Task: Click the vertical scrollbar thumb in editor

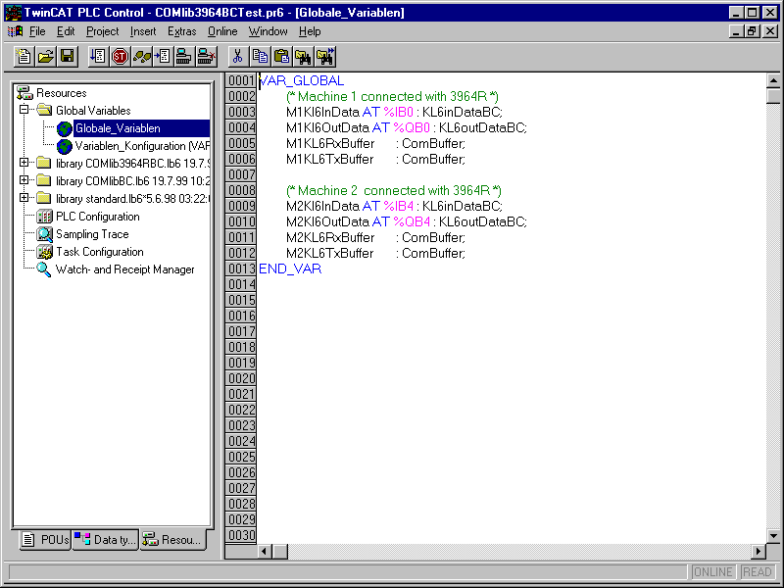Action: [773, 96]
